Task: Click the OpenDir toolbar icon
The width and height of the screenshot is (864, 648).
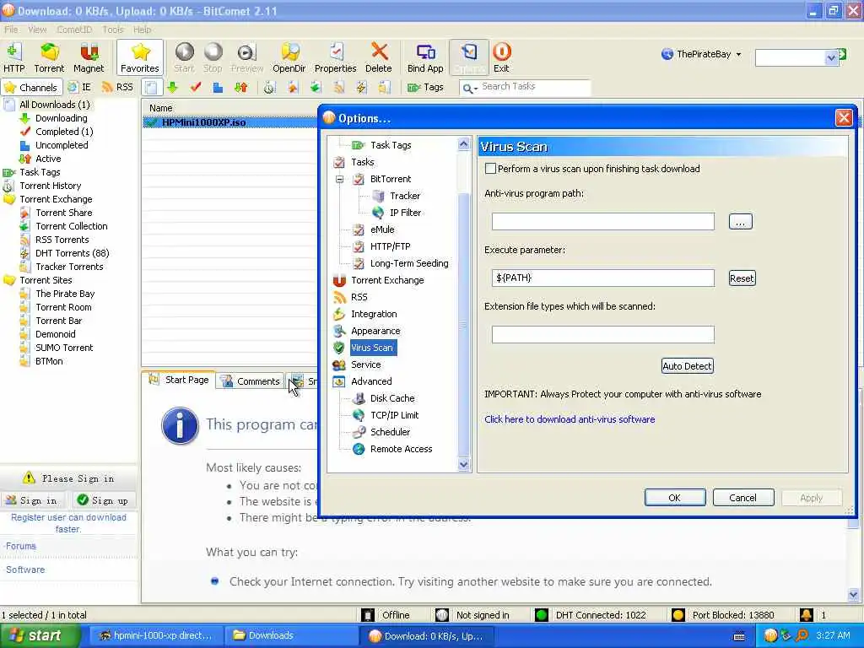Action: [x=289, y=57]
